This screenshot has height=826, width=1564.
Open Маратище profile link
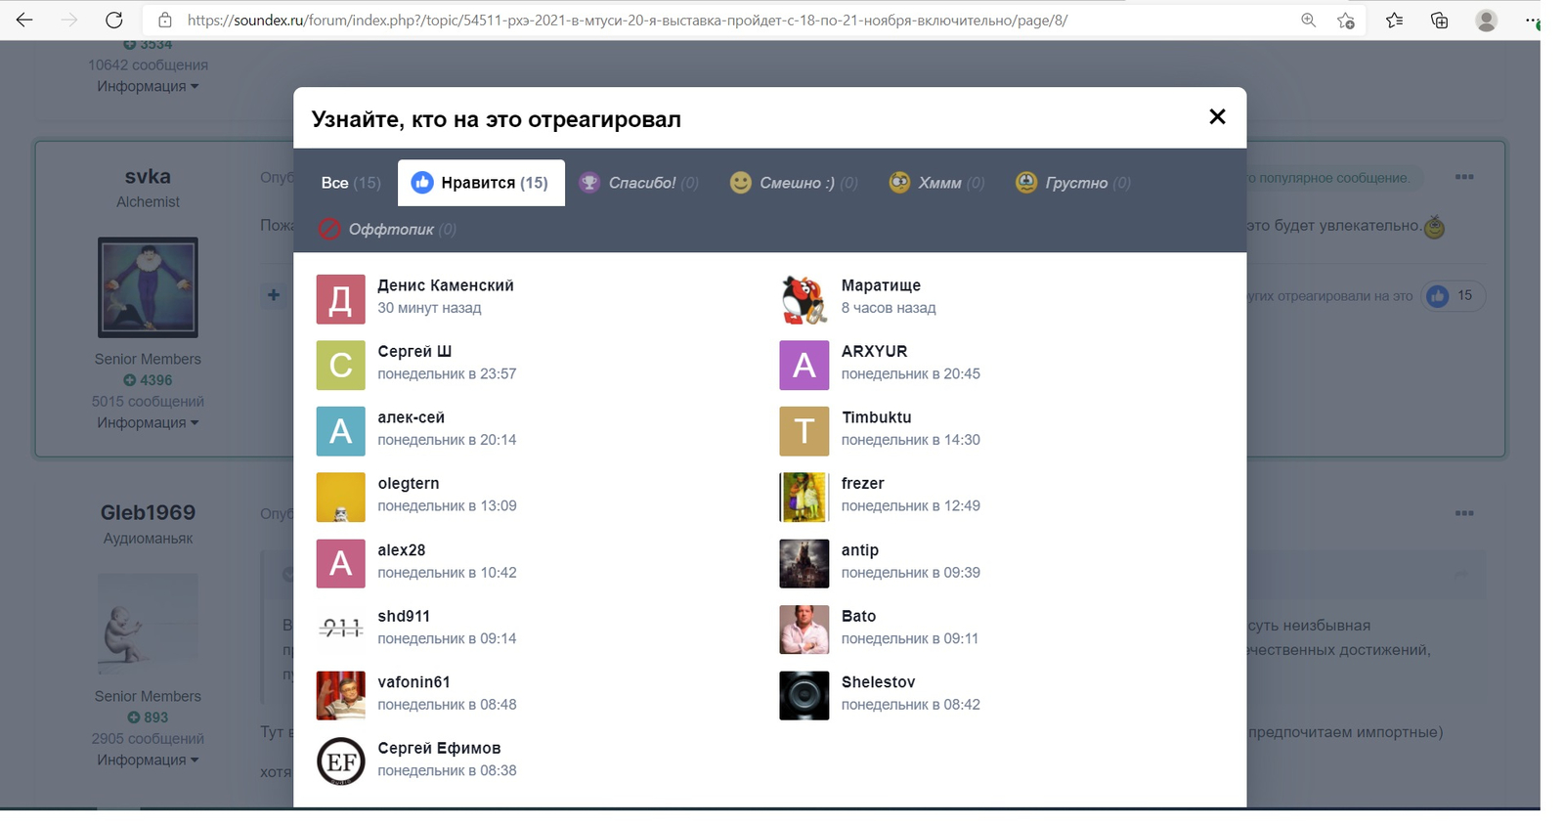click(881, 285)
